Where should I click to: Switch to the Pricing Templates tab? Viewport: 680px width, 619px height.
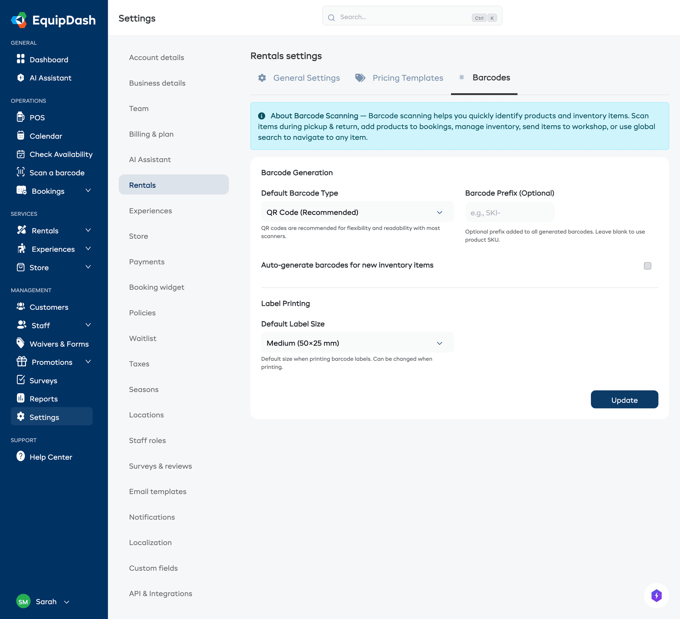click(x=399, y=78)
